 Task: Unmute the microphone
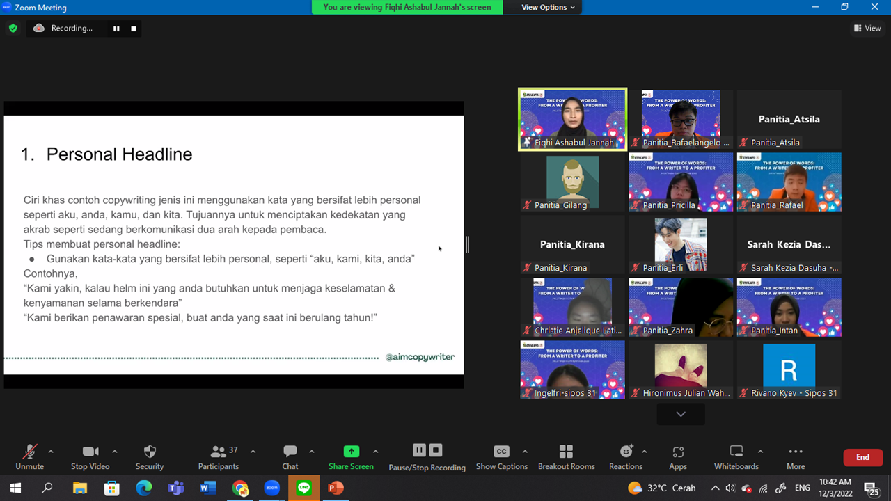[x=29, y=457]
